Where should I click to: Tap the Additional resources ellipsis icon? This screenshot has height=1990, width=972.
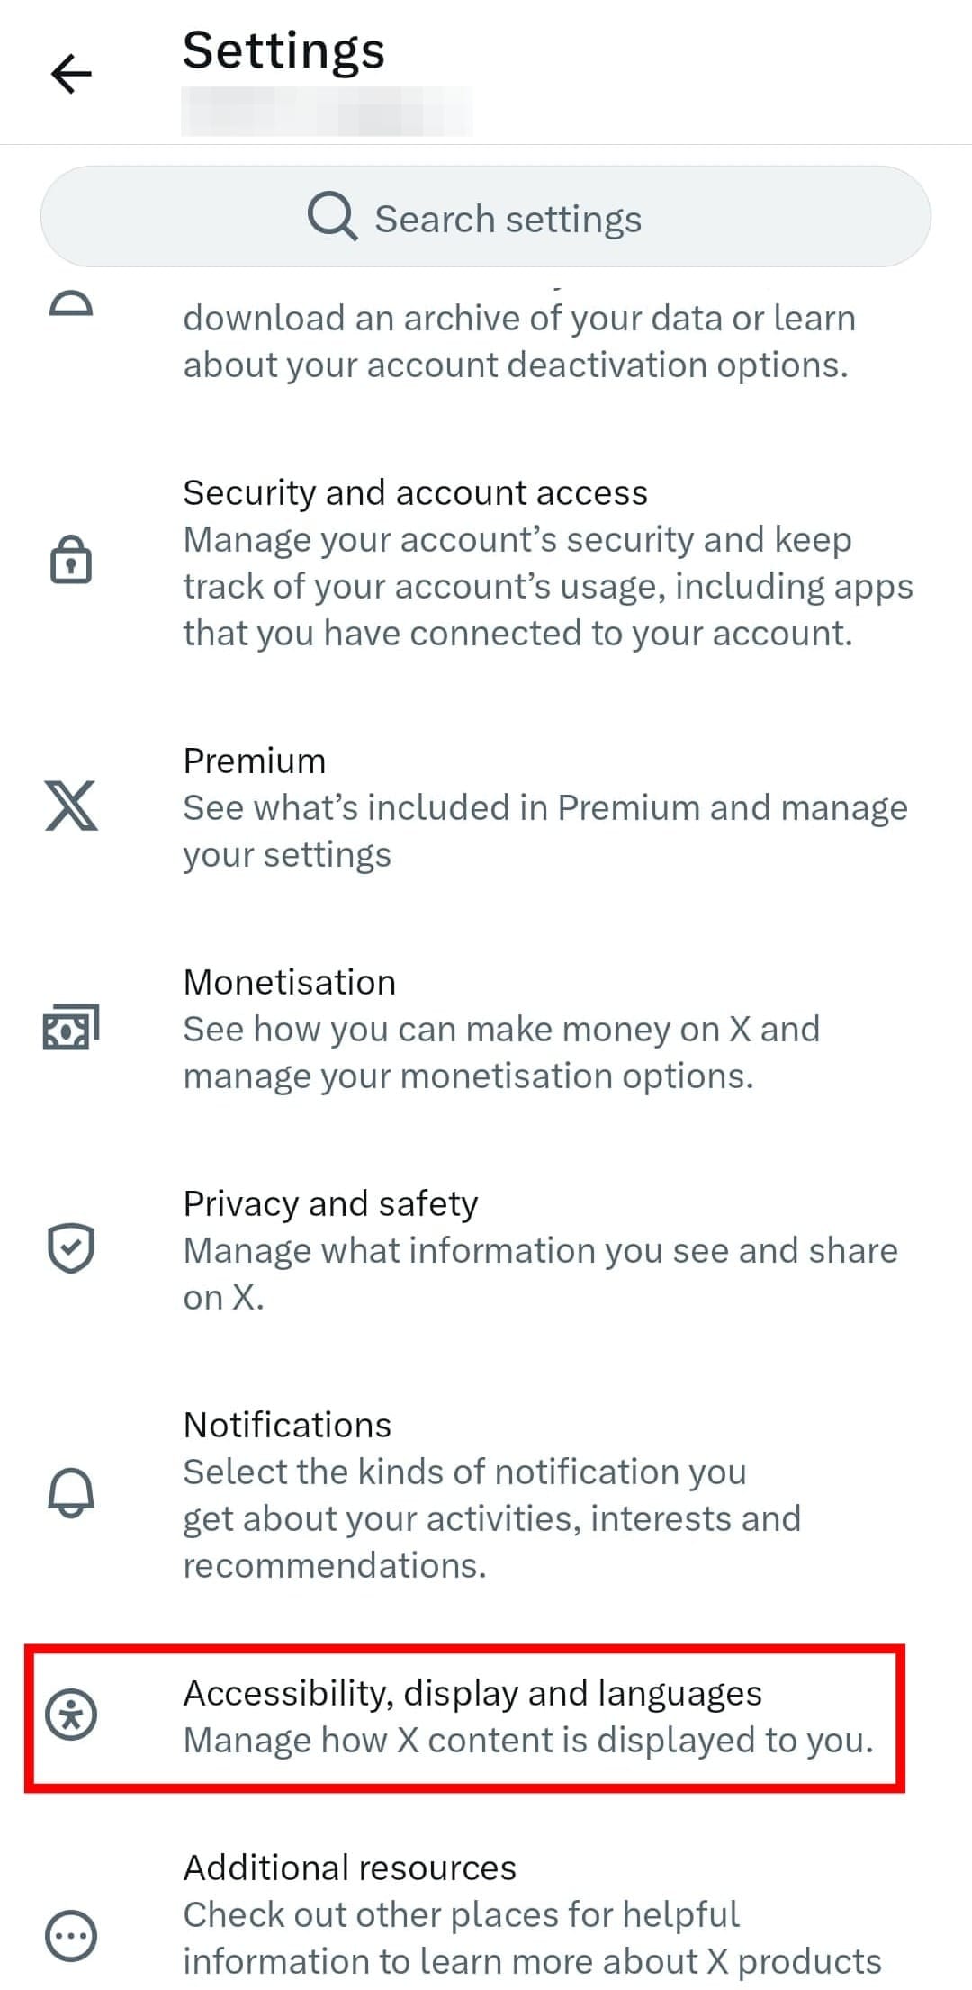tap(71, 1936)
